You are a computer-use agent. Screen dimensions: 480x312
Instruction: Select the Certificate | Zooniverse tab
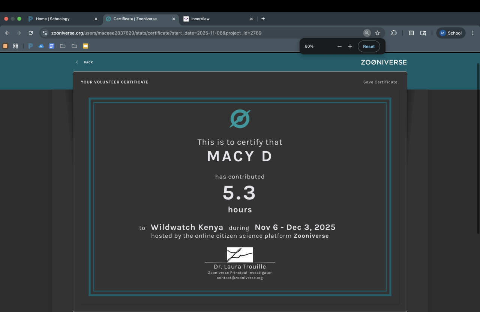(x=141, y=19)
